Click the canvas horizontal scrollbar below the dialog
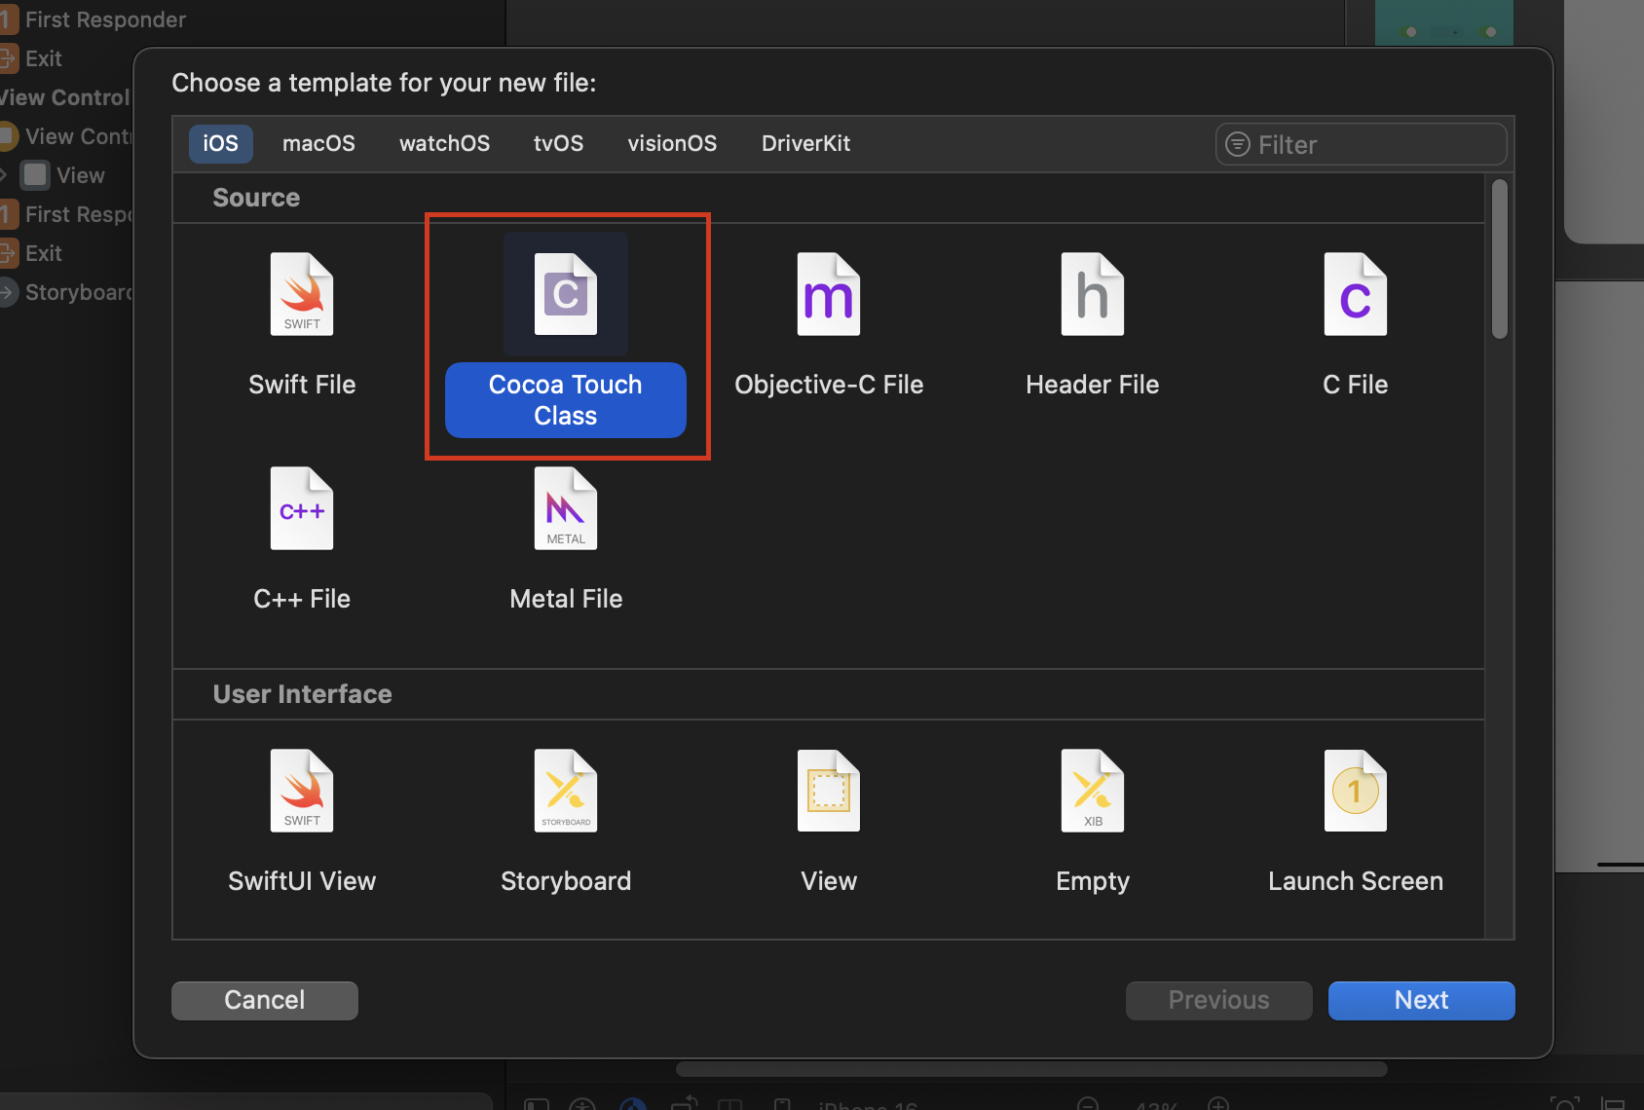This screenshot has width=1644, height=1110. [1031, 1069]
